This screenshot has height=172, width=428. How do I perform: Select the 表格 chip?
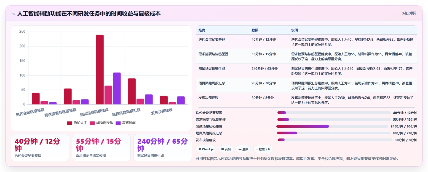(x=226, y=149)
